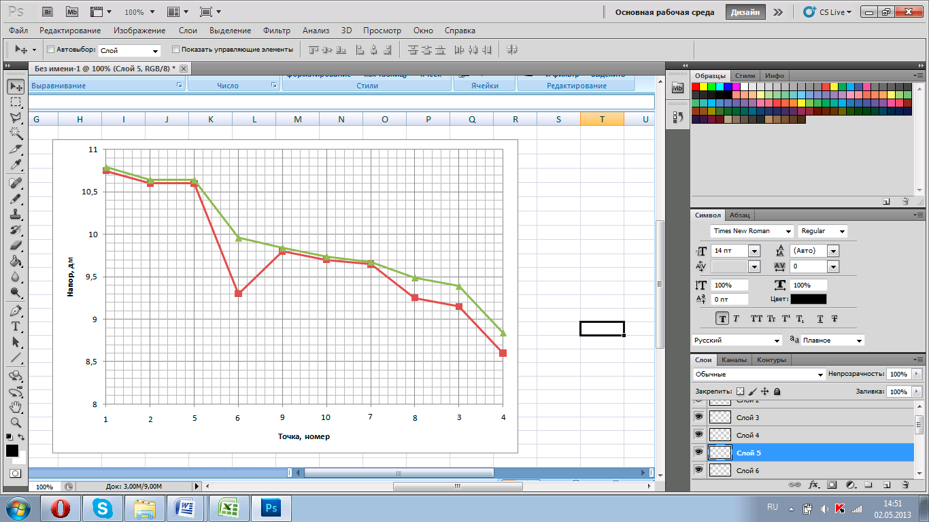
Task: Select the Eraser tool
Action: click(x=16, y=245)
